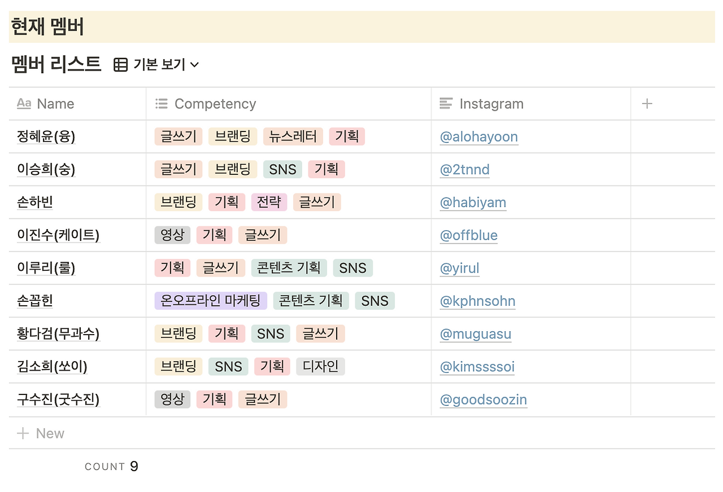The image size is (723, 492).
Task: Expand the 기본 보기 view chevron
Action: (194, 65)
